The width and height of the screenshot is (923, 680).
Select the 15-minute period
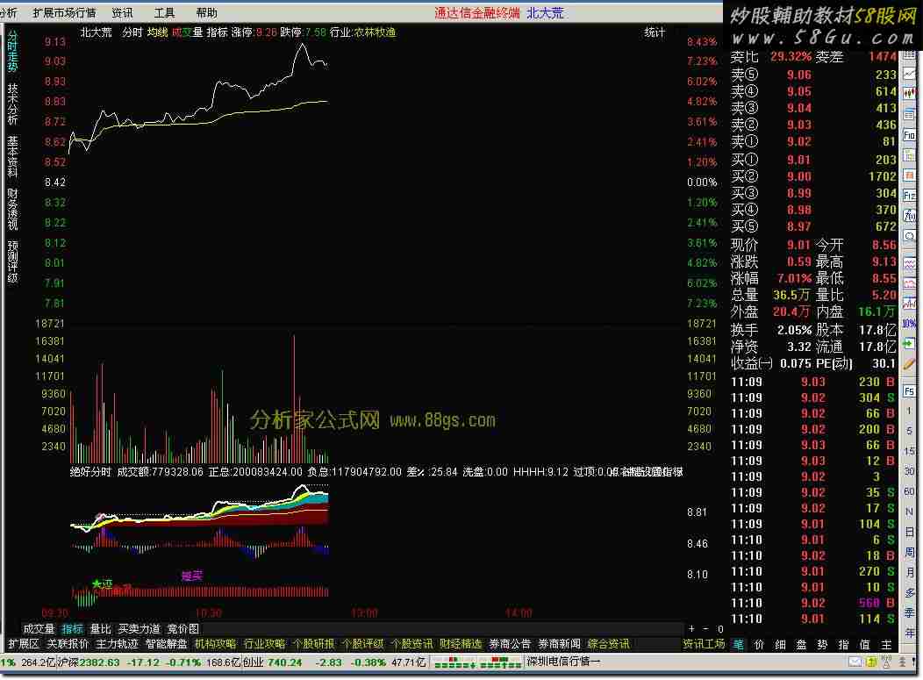(910, 451)
